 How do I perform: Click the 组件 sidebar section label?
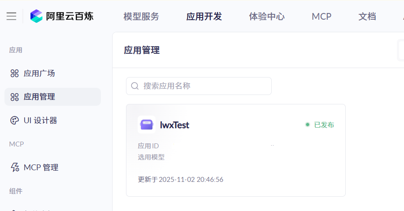click(x=16, y=191)
